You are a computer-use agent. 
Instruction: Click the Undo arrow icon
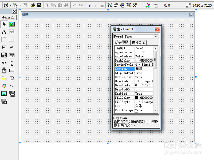(x=74, y=5)
